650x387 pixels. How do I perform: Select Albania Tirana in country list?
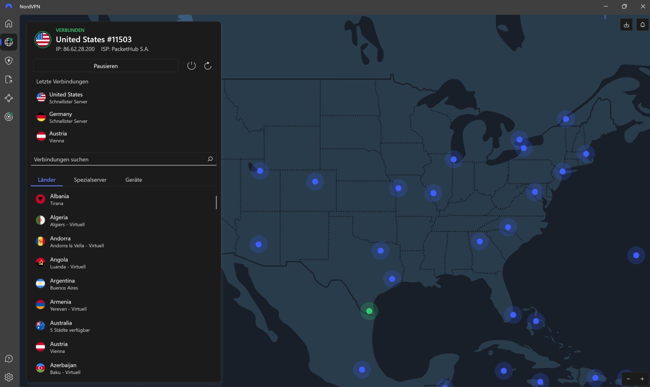pos(124,199)
